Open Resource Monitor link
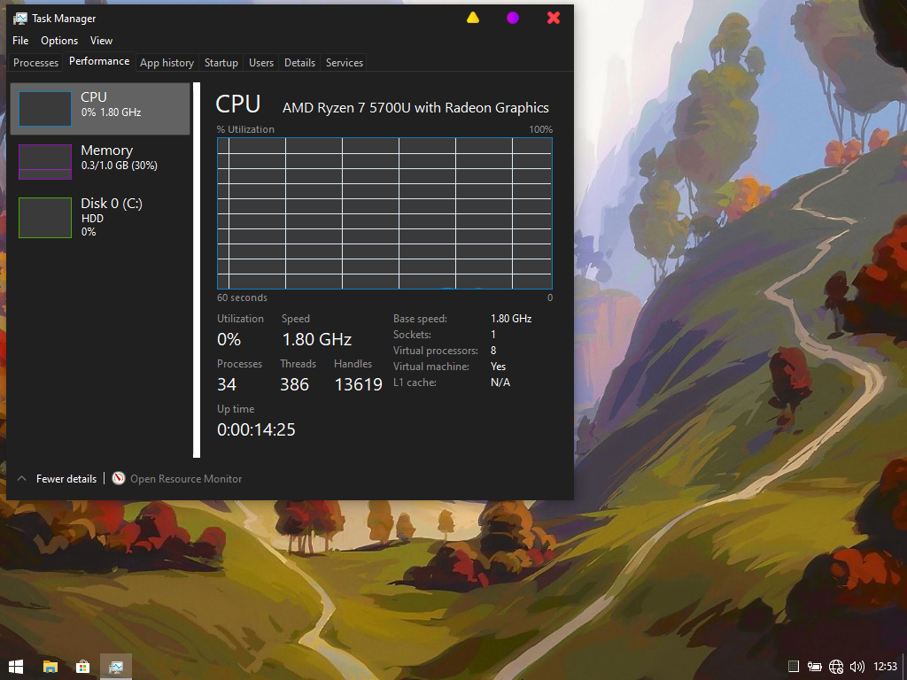Screen dimensions: 907x680 click(x=186, y=479)
